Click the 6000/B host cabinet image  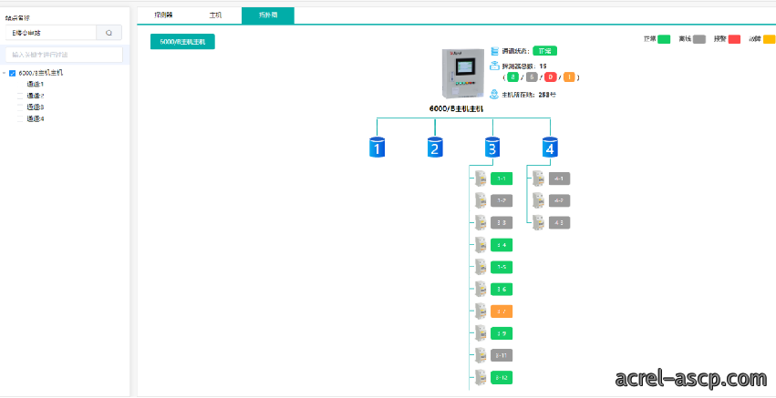pyautogui.click(x=462, y=74)
